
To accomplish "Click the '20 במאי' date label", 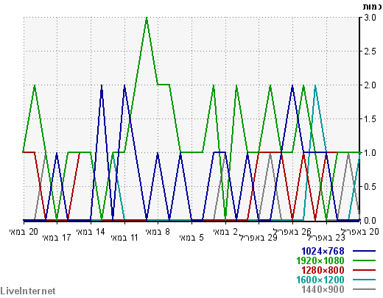I will (24, 232).
